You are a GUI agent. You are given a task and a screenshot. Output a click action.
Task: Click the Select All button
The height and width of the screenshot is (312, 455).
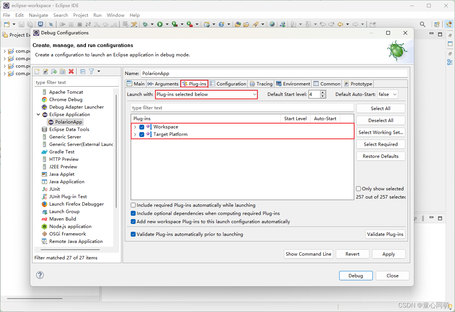click(x=381, y=108)
